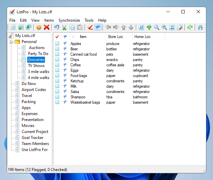Click the green Synchronize arrows icon
The image size is (213, 180).
pos(190,27)
